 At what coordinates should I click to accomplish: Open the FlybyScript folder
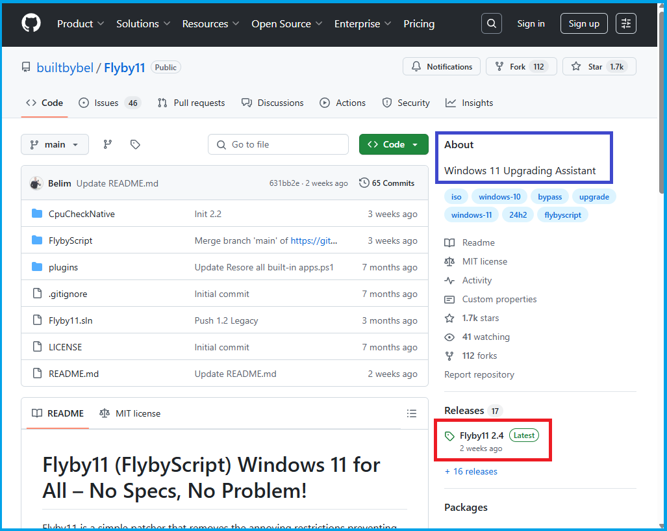70,240
